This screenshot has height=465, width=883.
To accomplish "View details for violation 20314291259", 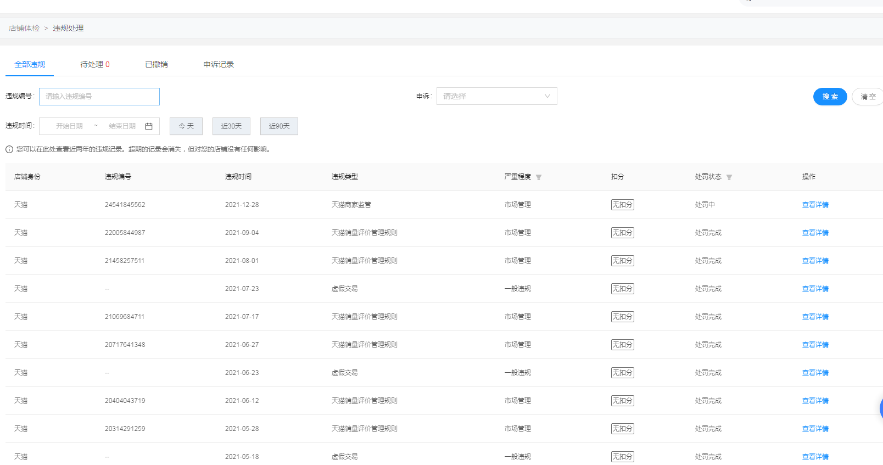I will (x=815, y=429).
